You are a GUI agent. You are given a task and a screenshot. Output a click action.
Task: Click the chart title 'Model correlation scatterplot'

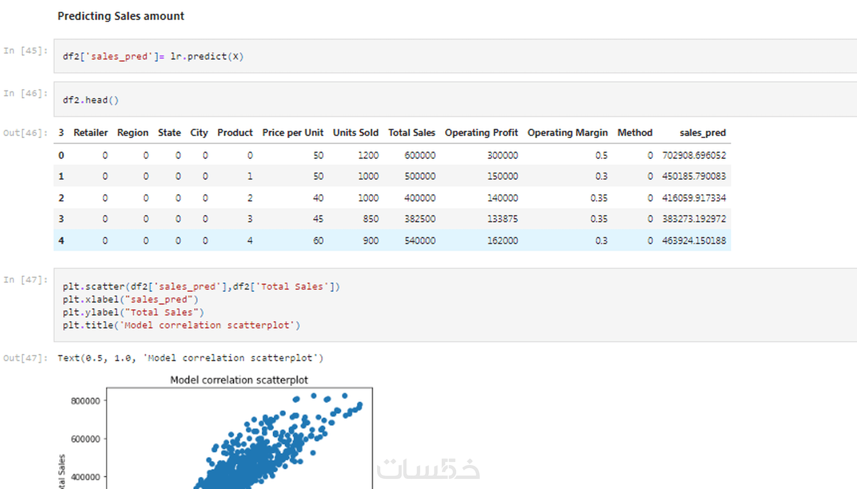tap(239, 380)
